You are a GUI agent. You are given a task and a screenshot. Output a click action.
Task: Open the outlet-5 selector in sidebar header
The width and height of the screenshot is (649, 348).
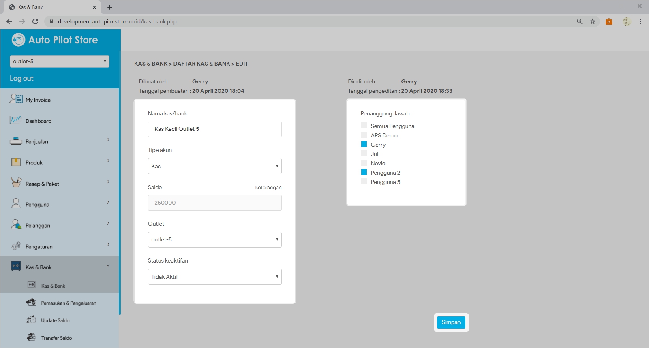point(59,61)
